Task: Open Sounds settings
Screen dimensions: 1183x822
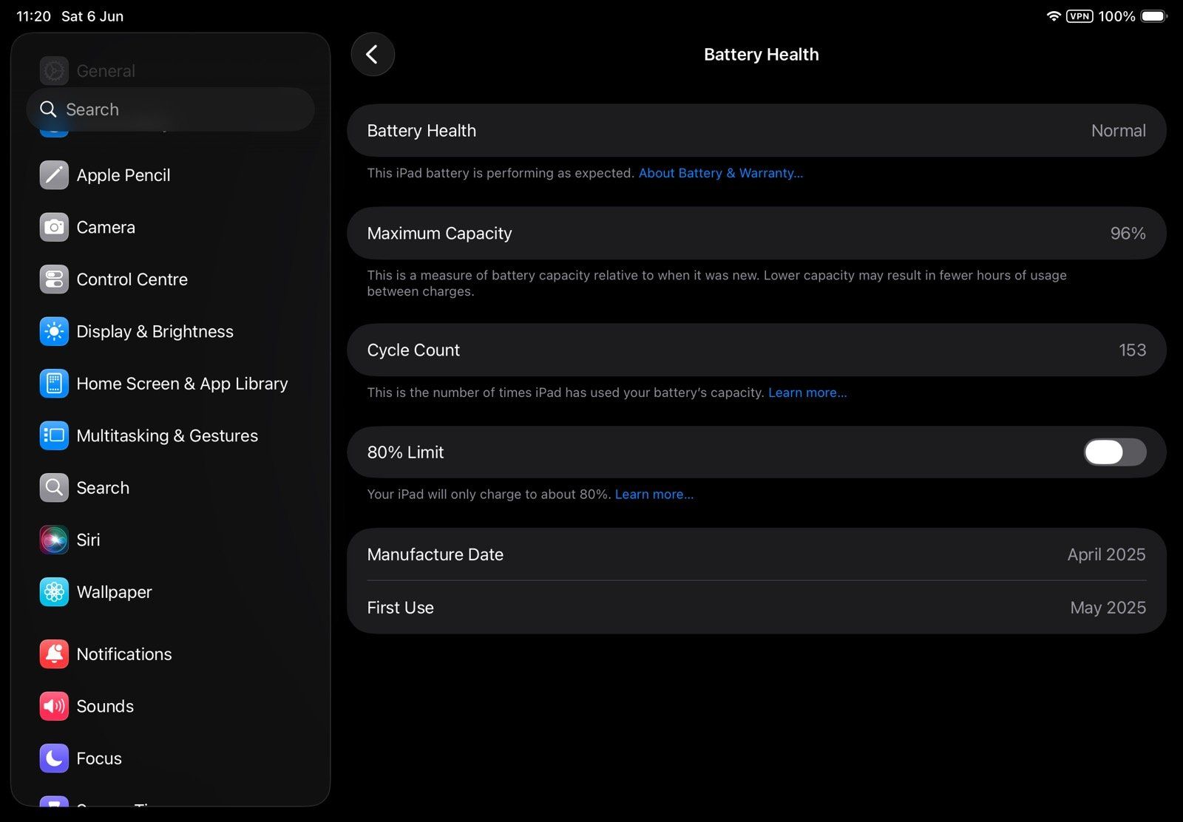Action: 170,706
